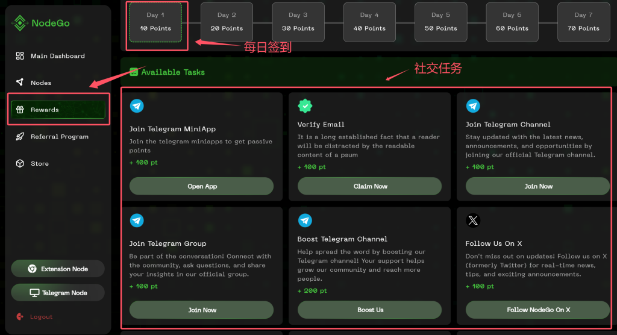Click Open App on Telegram MiniApp task
The width and height of the screenshot is (617, 335).
pyautogui.click(x=201, y=186)
